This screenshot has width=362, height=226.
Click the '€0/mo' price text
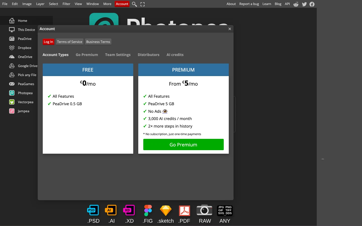coord(88,83)
